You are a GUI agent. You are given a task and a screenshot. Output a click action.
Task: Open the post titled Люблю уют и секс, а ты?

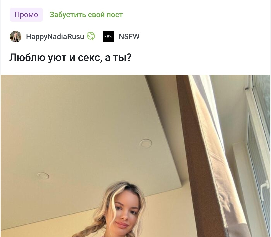pos(70,57)
